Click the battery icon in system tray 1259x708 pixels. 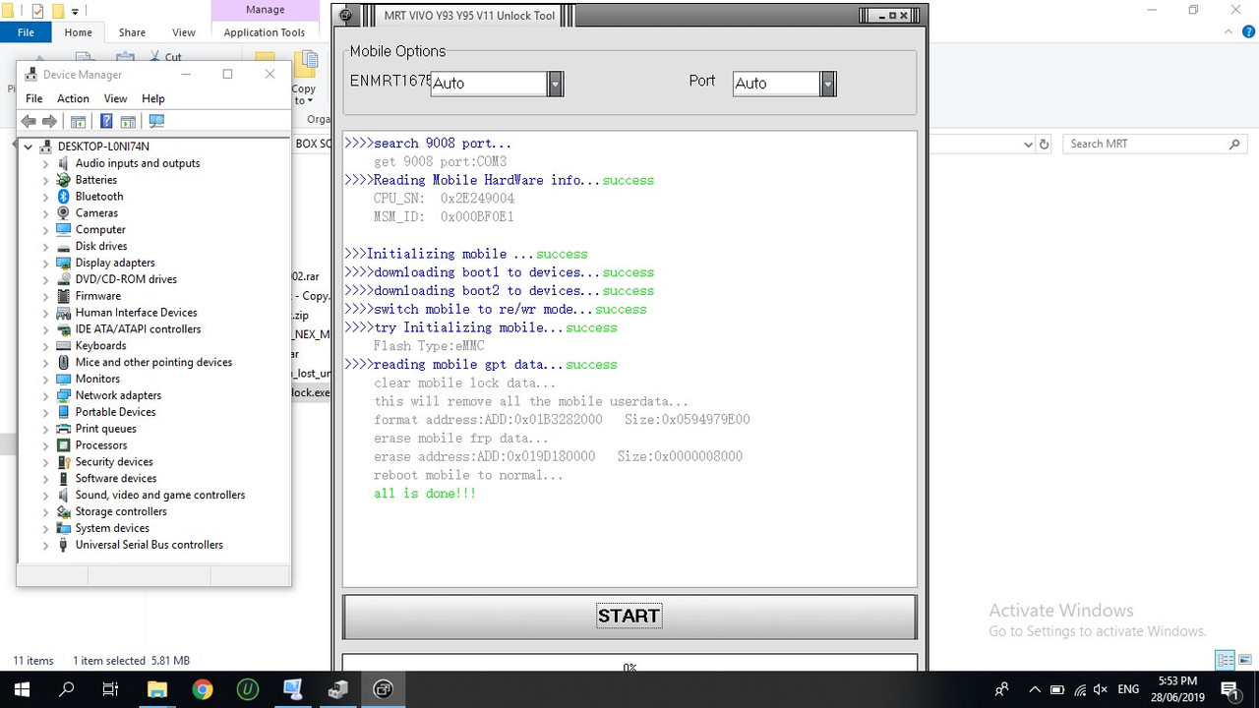point(1055,690)
